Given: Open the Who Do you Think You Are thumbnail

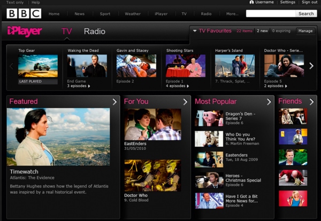Looking at the screenshot, I should (x=209, y=139).
